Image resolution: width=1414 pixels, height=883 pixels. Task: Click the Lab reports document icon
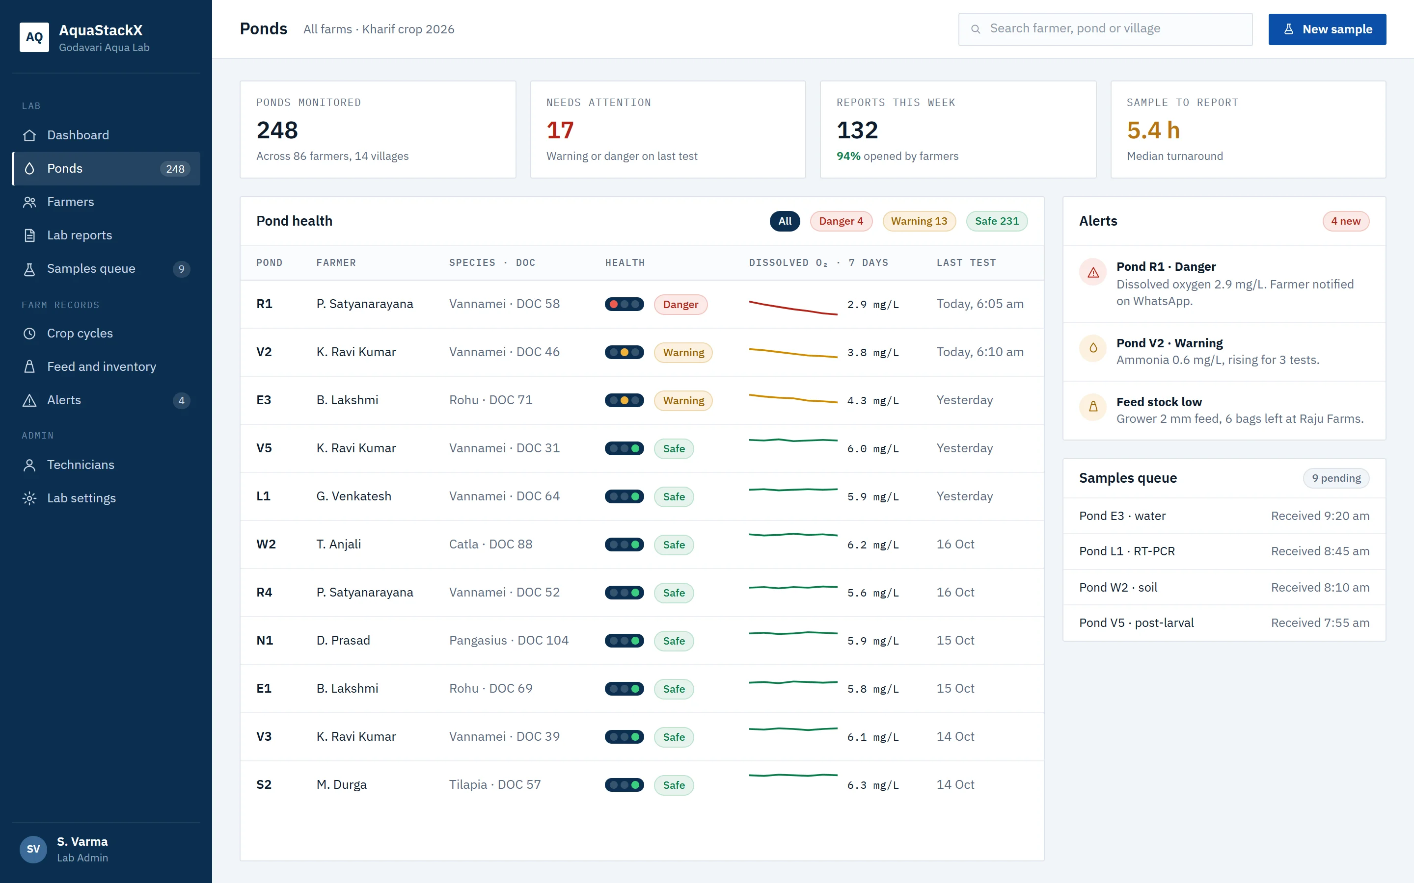29,235
